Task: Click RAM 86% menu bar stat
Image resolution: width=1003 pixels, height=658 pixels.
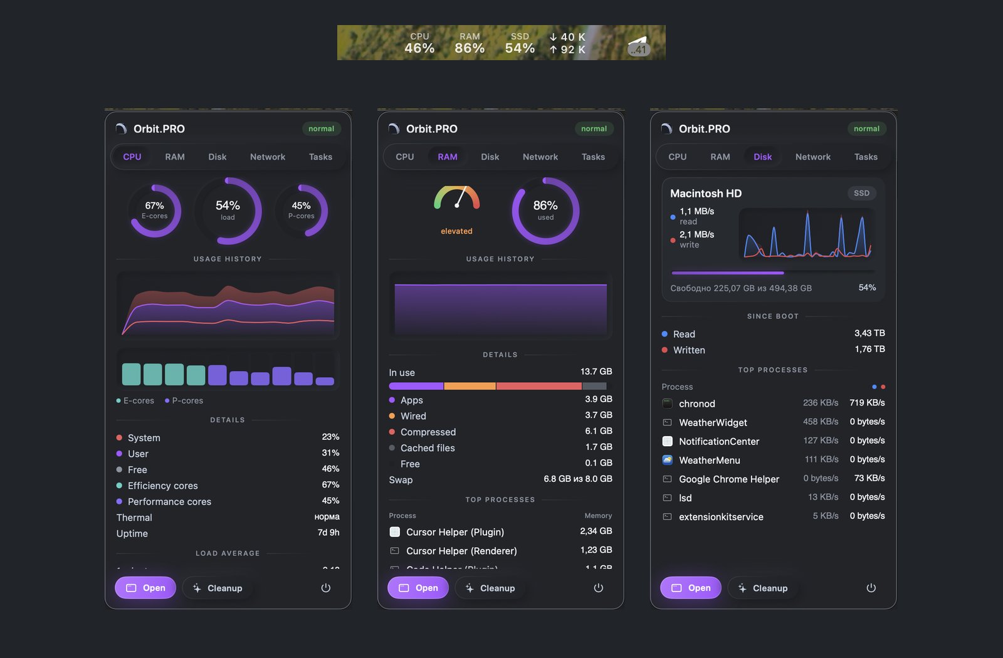Action: point(470,43)
